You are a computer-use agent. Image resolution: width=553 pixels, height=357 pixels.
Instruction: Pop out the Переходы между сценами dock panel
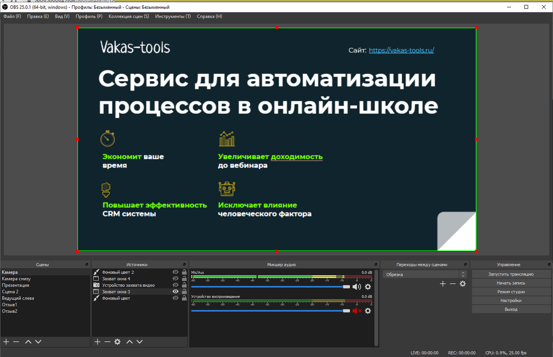click(465, 265)
